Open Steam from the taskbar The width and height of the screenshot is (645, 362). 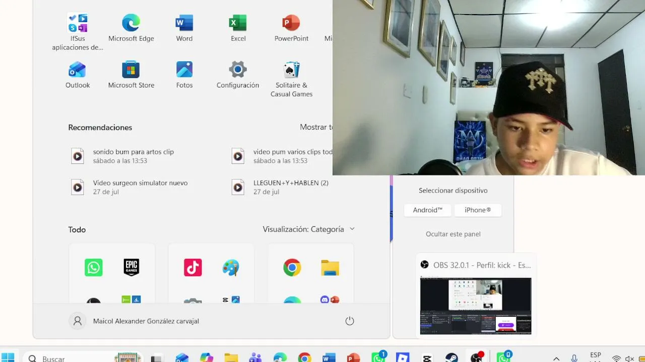451,357
